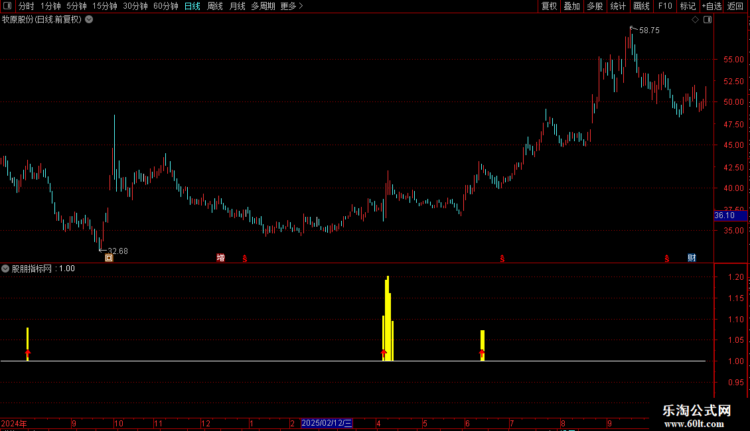Click the 增 event marker on chart
The image size is (750, 431).
(x=220, y=258)
